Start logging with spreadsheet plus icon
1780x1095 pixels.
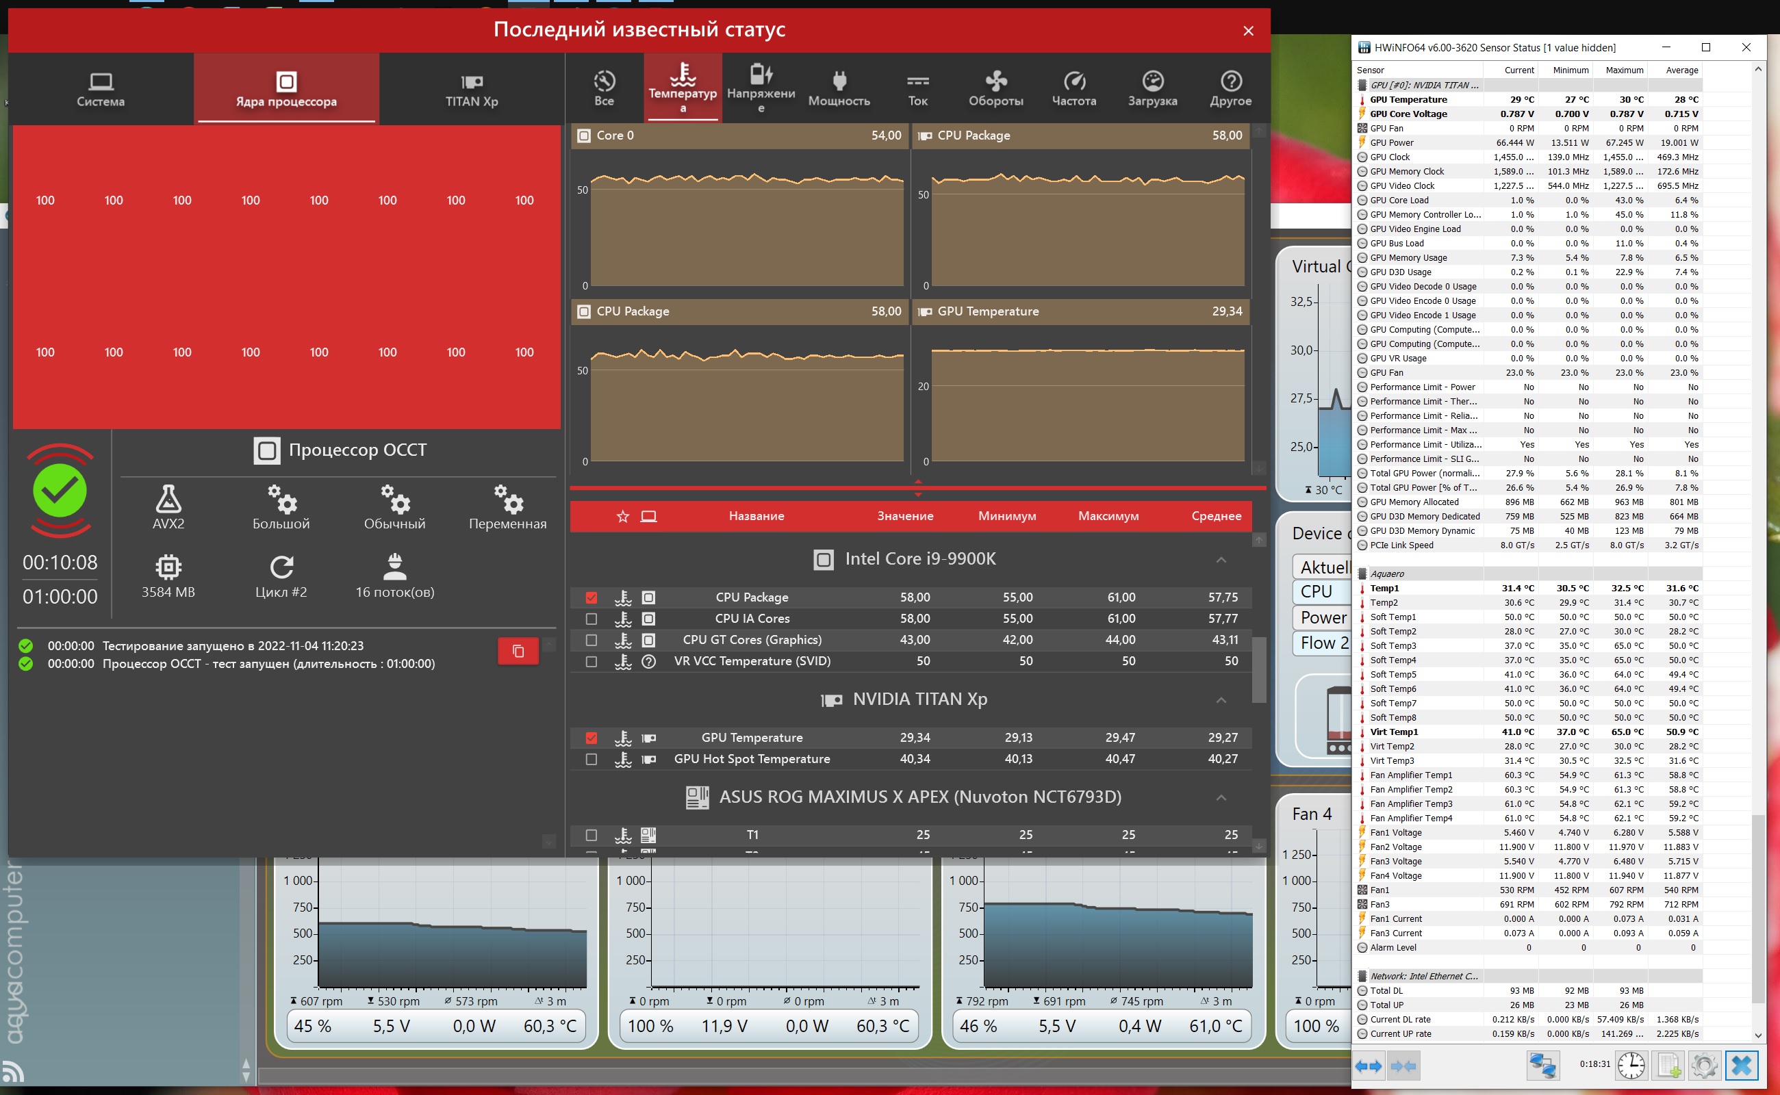tap(1668, 1066)
